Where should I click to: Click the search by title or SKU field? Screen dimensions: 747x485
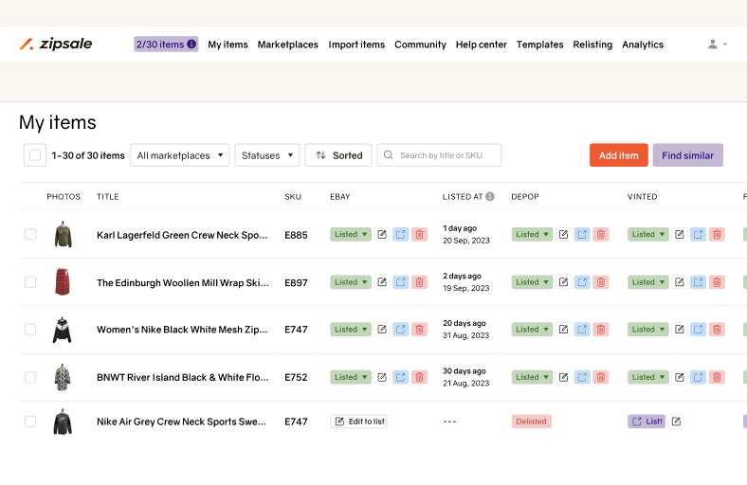coord(439,155)
